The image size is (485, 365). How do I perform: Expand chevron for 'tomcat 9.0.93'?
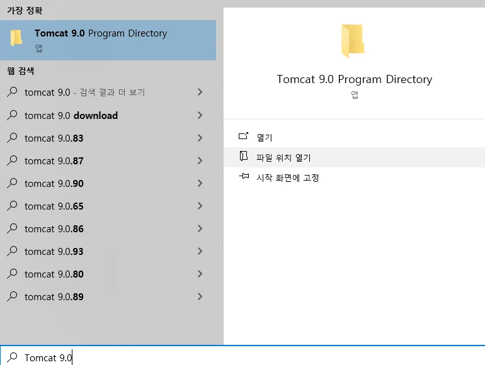pyautogui.click(x=200, y=251)
